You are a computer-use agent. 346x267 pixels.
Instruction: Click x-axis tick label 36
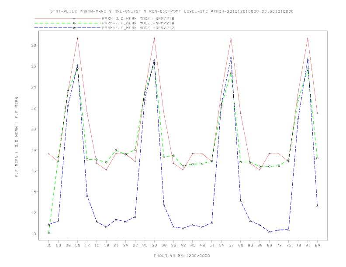click(x=164, y=245)
